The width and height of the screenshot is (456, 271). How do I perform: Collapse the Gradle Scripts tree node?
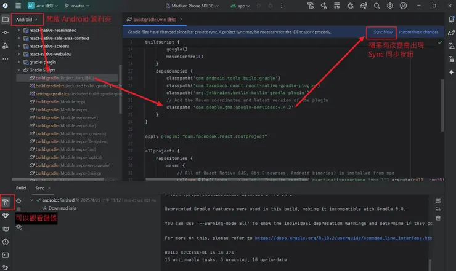point(19,70)
